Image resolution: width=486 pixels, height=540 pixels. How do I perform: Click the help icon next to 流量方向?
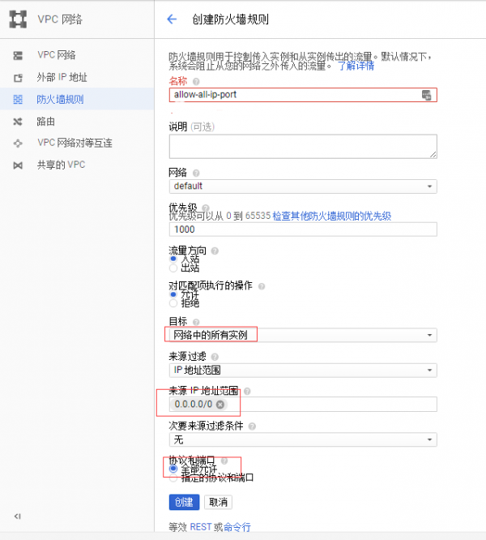(x=215, y=251)
